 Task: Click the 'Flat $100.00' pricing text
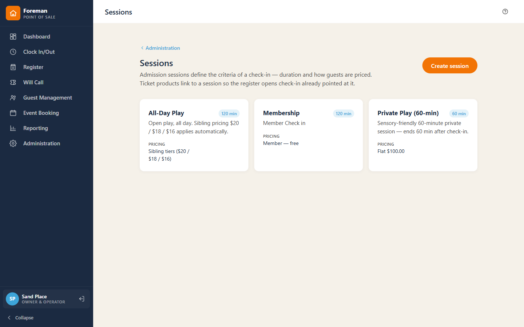tap(391, 151)
